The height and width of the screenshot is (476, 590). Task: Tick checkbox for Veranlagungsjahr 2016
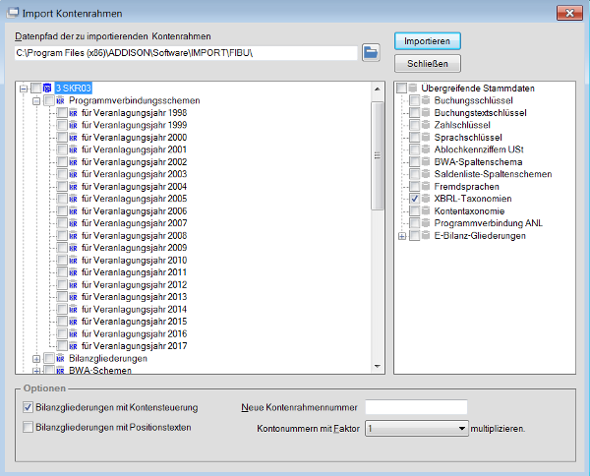62,333
